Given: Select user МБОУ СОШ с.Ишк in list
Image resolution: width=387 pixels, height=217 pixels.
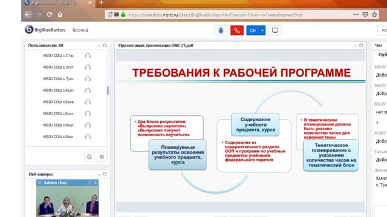Looking at the screenshot, I should [x=58, y=125].
